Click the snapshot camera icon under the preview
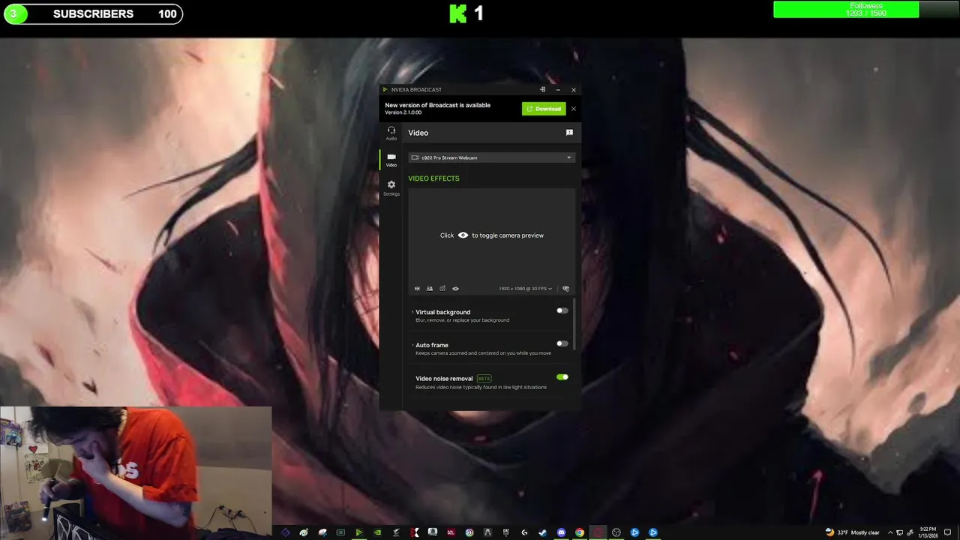This screenshot has width=960, height=540. 442,289
